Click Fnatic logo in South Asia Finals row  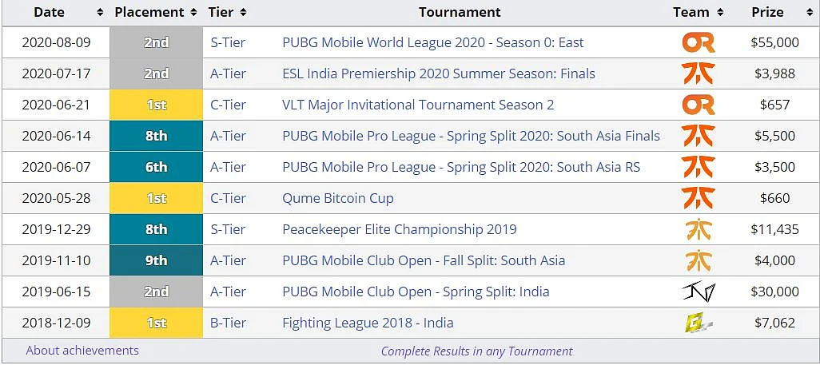pos(699,136)
